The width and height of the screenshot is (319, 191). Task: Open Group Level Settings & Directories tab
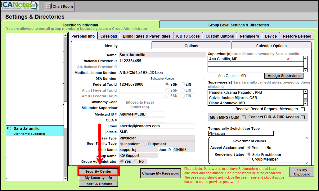pyautogui.click(x=238, y=25)
